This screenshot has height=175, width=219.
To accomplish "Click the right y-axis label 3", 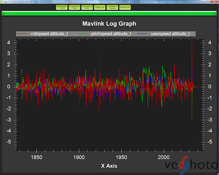I will [210, 53].
